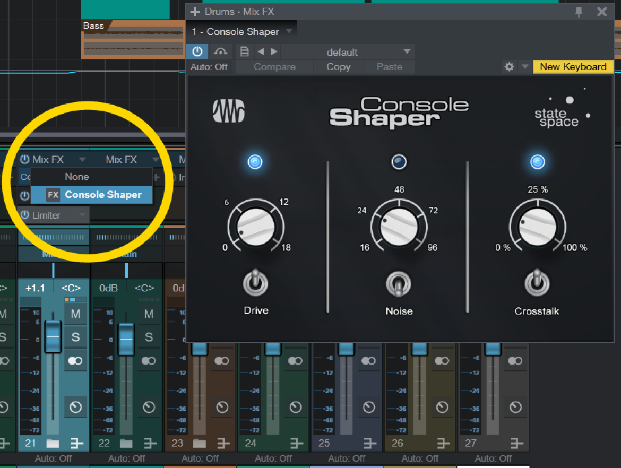Click the Drive knob

[255, 227]
